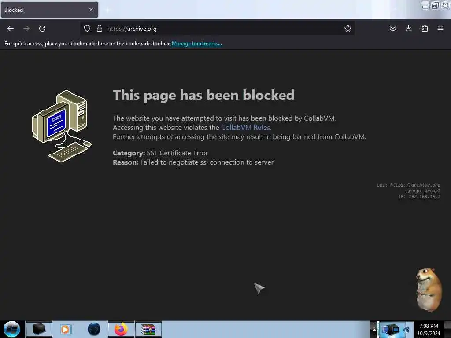Screen dimensions: 451x338
Task: Click the archive.org address bar
Action: pos(217,29)
